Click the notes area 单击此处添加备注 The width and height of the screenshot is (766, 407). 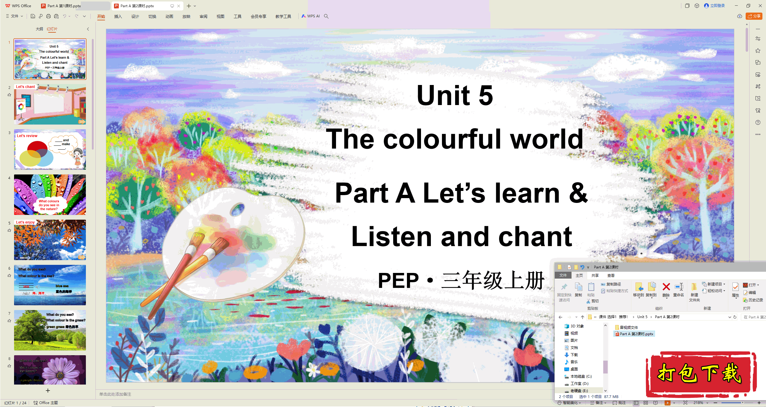[x=115, y=394]
